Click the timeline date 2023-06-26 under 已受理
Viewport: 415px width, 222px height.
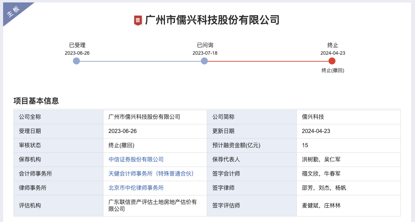click(x=77, y=53)
